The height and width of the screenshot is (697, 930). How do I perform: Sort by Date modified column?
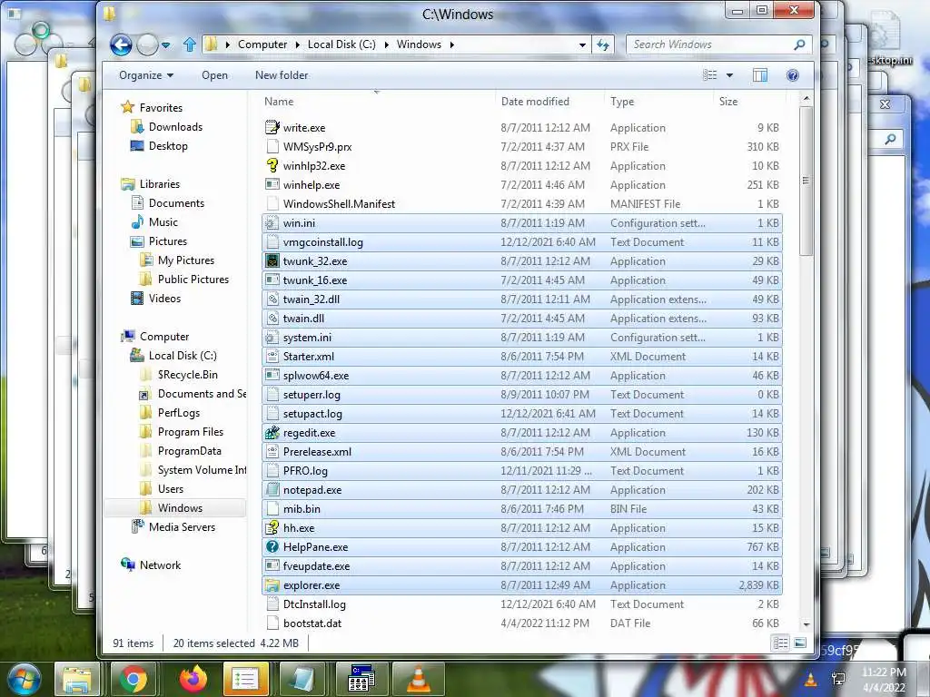coord(535,102)
